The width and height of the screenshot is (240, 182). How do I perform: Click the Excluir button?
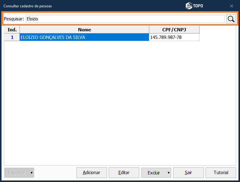154,173
